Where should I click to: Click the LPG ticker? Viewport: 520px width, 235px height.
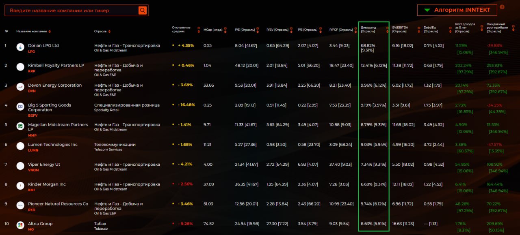click(32, 51)
